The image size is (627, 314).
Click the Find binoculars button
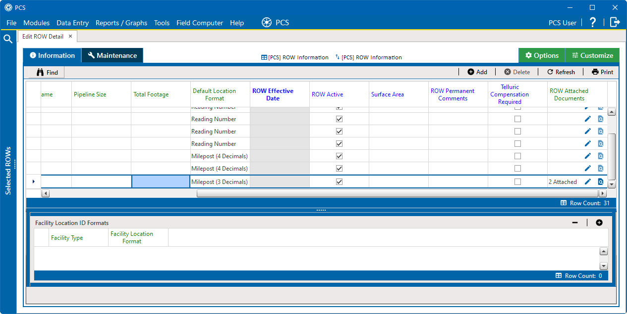click(x=47, y=72)
